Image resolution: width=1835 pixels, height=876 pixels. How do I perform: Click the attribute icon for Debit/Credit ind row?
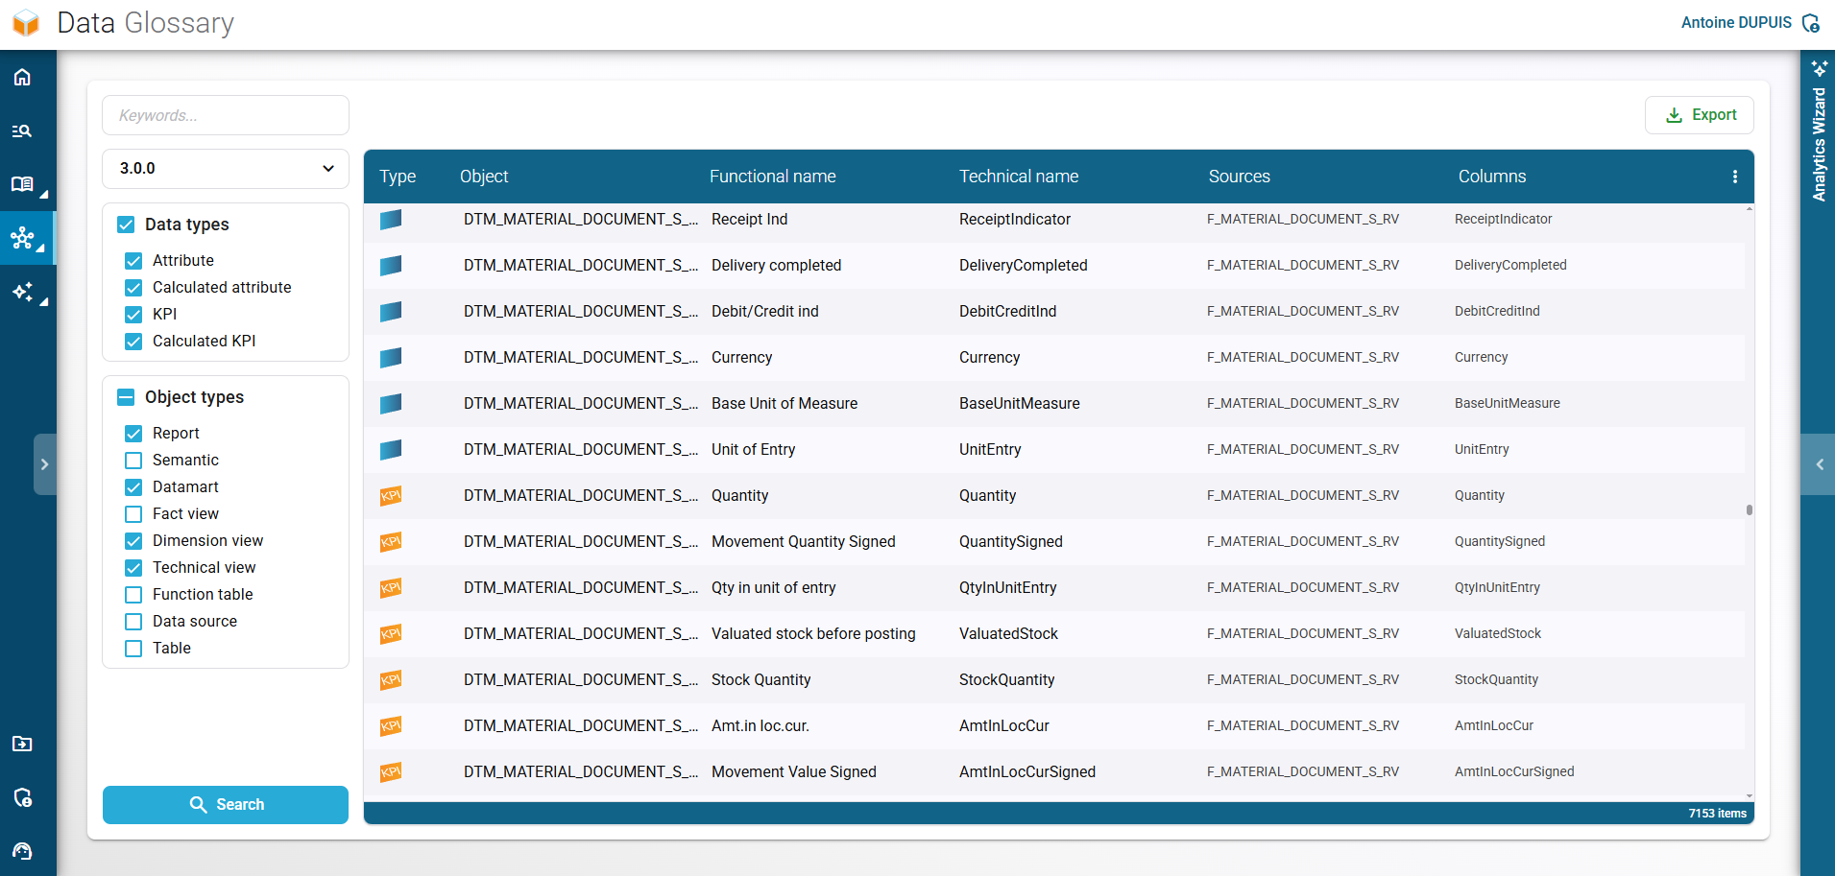[391, 312]
